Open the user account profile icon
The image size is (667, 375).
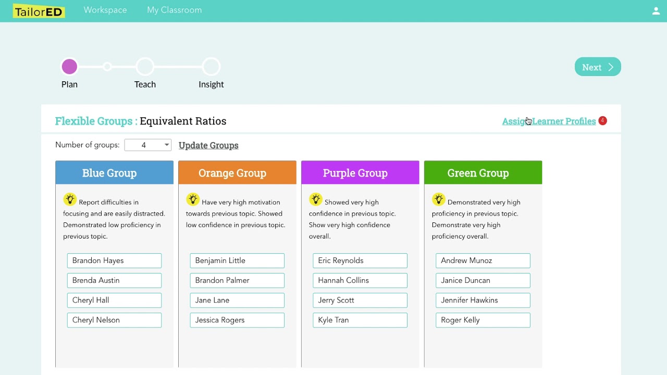[x=656, y=11]
